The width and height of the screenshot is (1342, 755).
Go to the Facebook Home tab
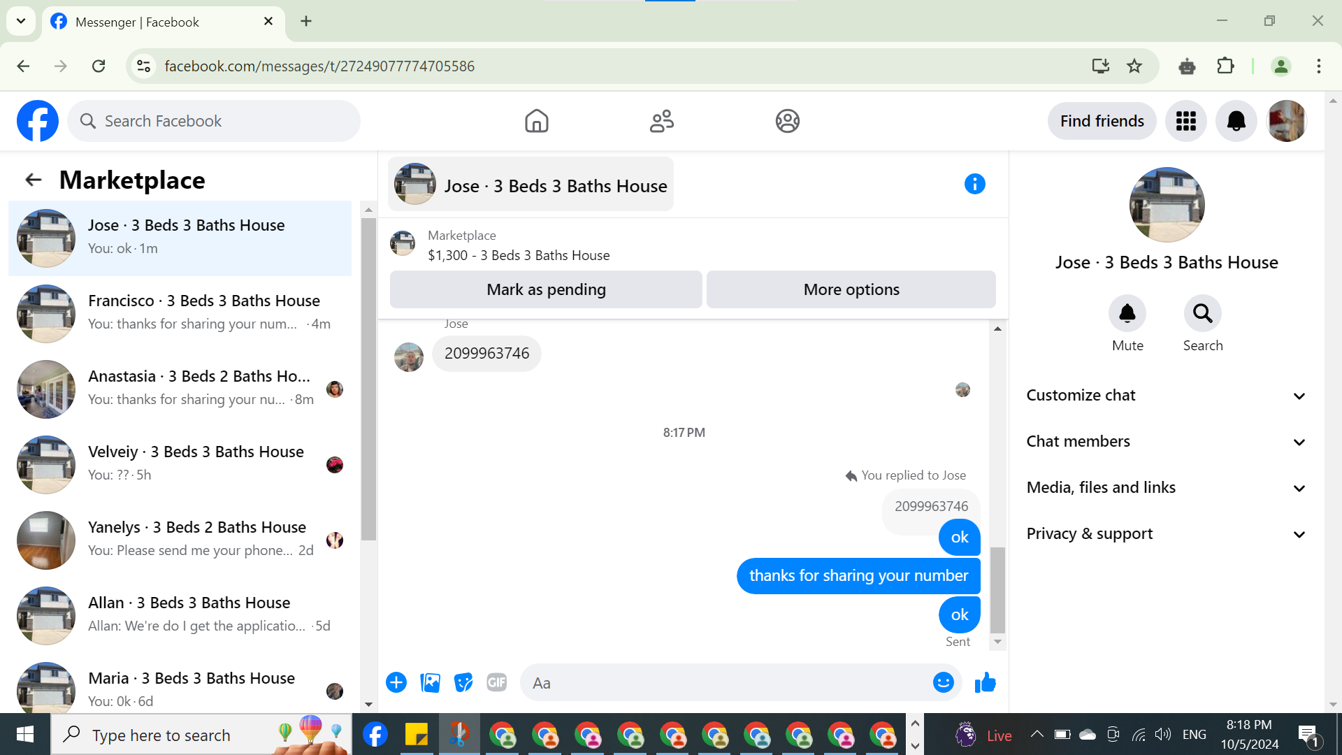tap(536, 121)
